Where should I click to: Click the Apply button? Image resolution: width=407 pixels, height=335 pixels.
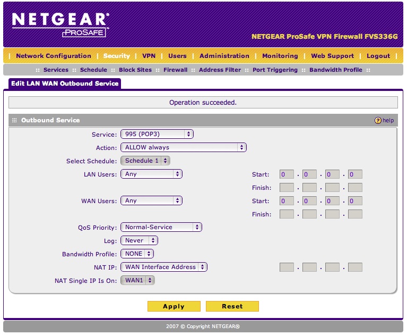click(174, 306)
